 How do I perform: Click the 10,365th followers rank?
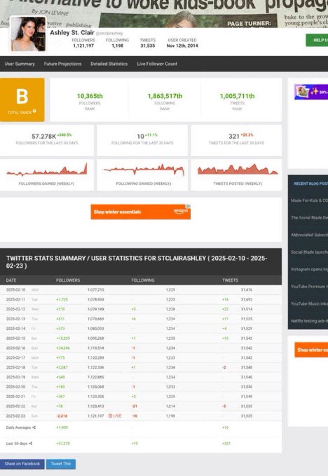tap(90, 96)
